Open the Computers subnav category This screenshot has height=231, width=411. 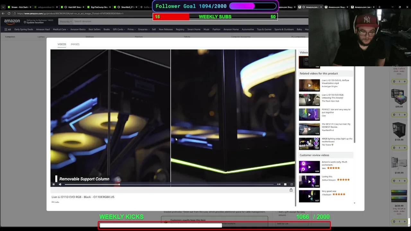click(x=10, y=37)
